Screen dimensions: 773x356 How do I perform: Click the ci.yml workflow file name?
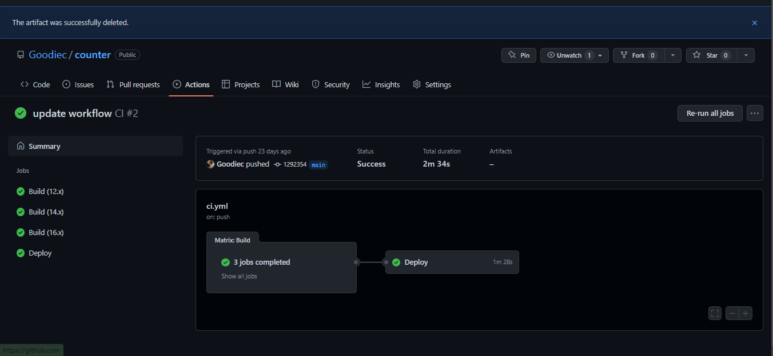coord(217,206)
